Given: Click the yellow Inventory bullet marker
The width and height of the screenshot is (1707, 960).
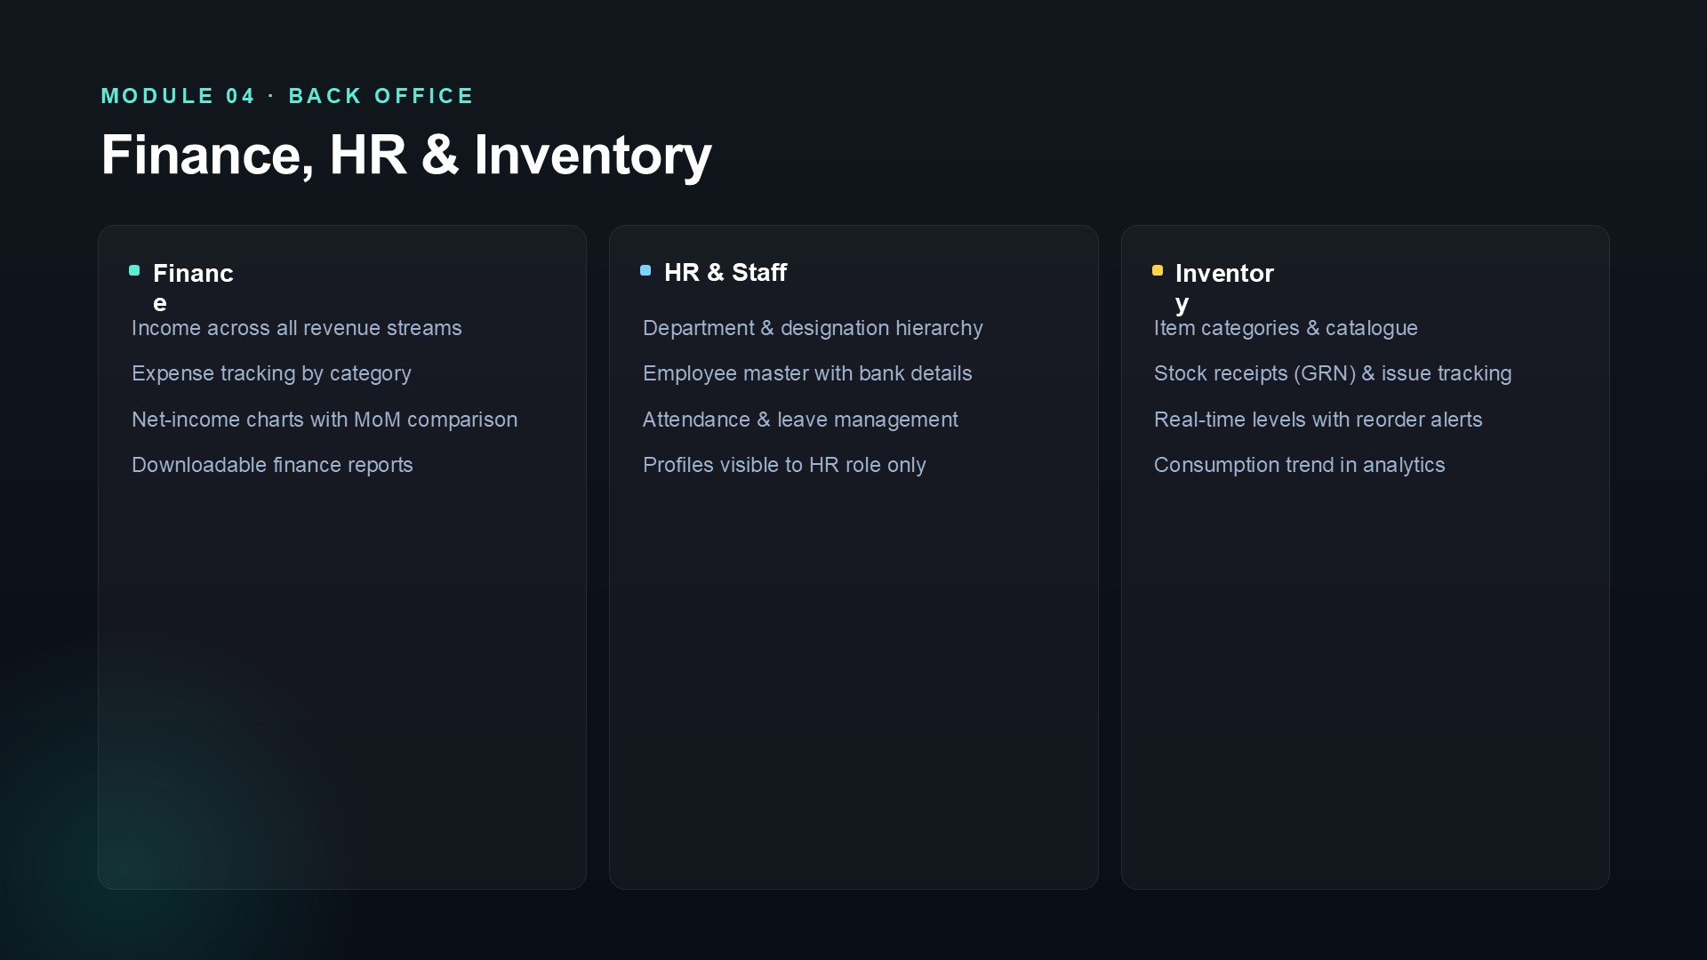Looking at the screenshot, I should tap(1158, 270).
